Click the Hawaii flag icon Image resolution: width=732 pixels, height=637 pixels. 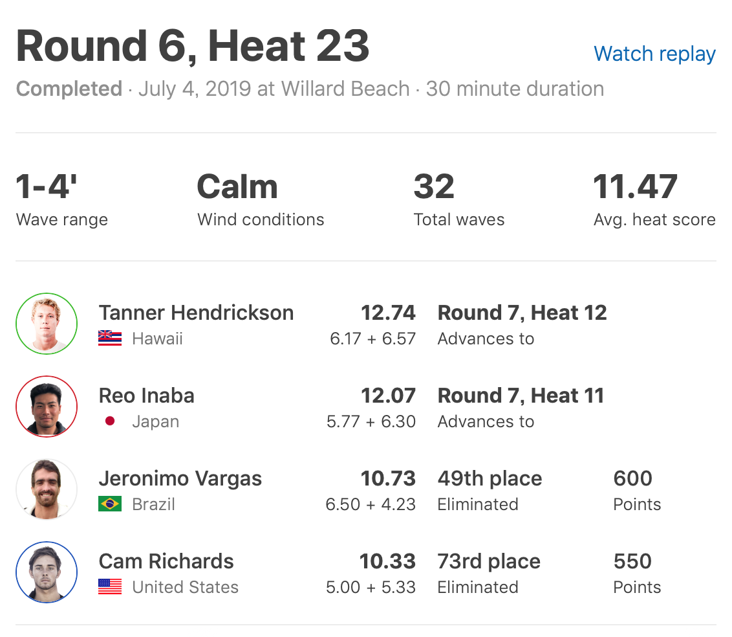click(x=110, y=338)
